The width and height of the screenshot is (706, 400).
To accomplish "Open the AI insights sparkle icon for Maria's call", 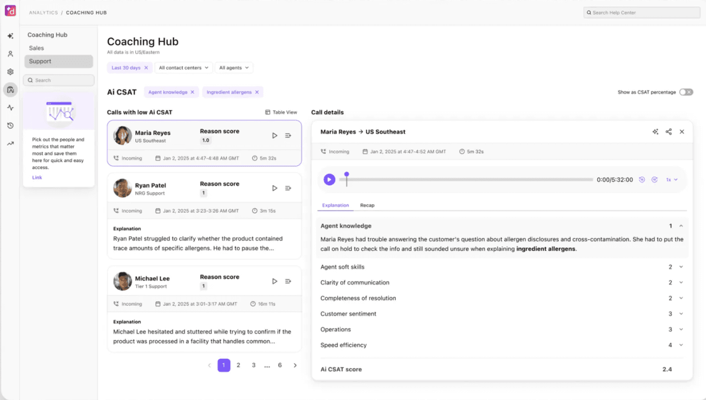I will click(656, 131).
